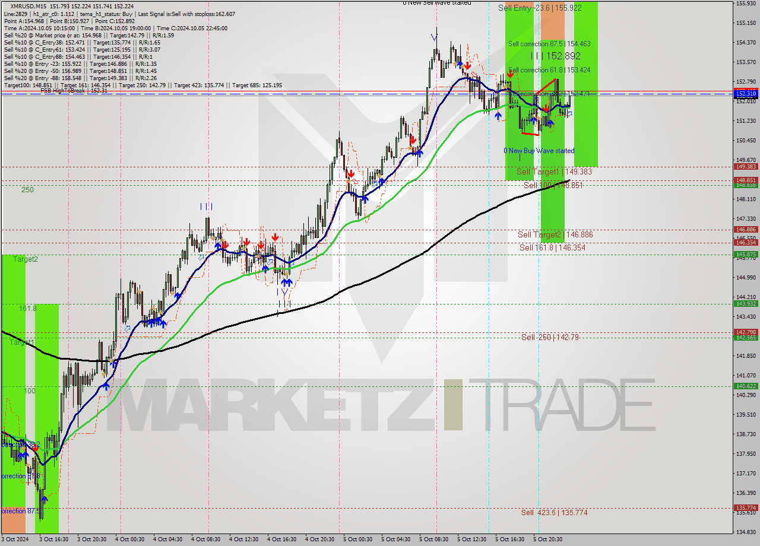The width and height of the screenshot is (760, 546).
Task: Click the blue 152.310 price tag on axis
Action: (x=746, y=94)
